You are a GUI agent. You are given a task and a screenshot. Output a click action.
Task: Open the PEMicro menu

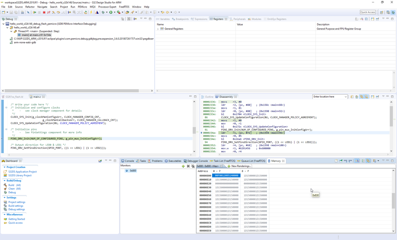[82, 7]
